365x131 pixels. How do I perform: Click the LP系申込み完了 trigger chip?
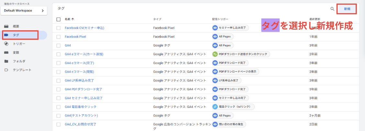click(x=227, y=81)
